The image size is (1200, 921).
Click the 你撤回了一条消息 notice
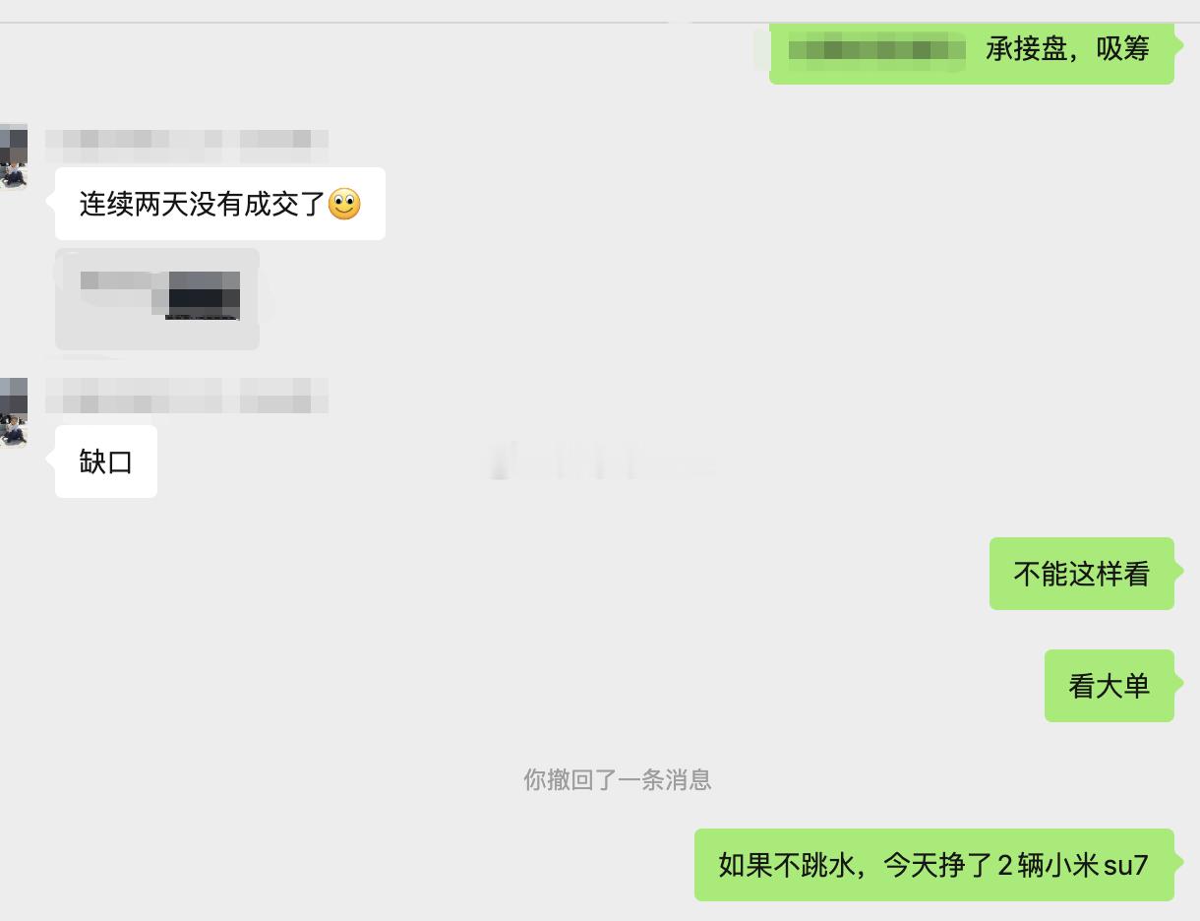click(x=618, y=780)
